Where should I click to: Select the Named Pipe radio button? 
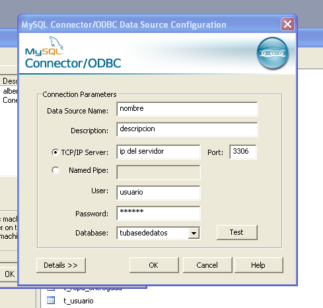point(55,170)
